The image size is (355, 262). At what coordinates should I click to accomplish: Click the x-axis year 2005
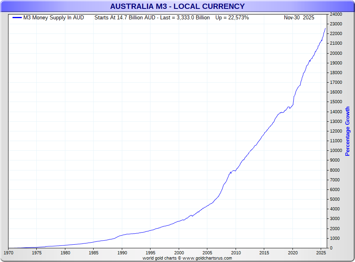[207, 253]
